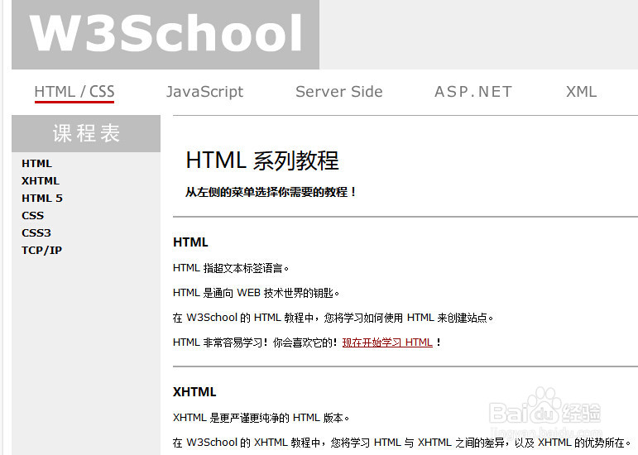Image resolution: width=638 pixels, height=455 pixels.
Task: Click the line HTML 是通向 WEB 技术世界的钥匙
Action: [x=256, y=293]
